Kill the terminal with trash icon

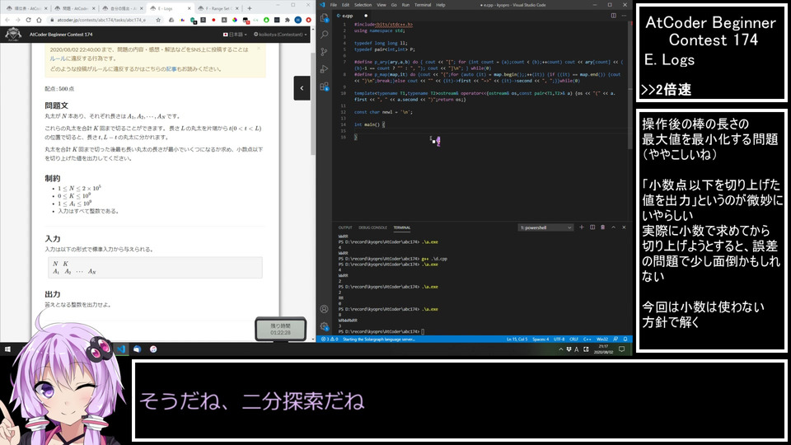tap(603, 227)
